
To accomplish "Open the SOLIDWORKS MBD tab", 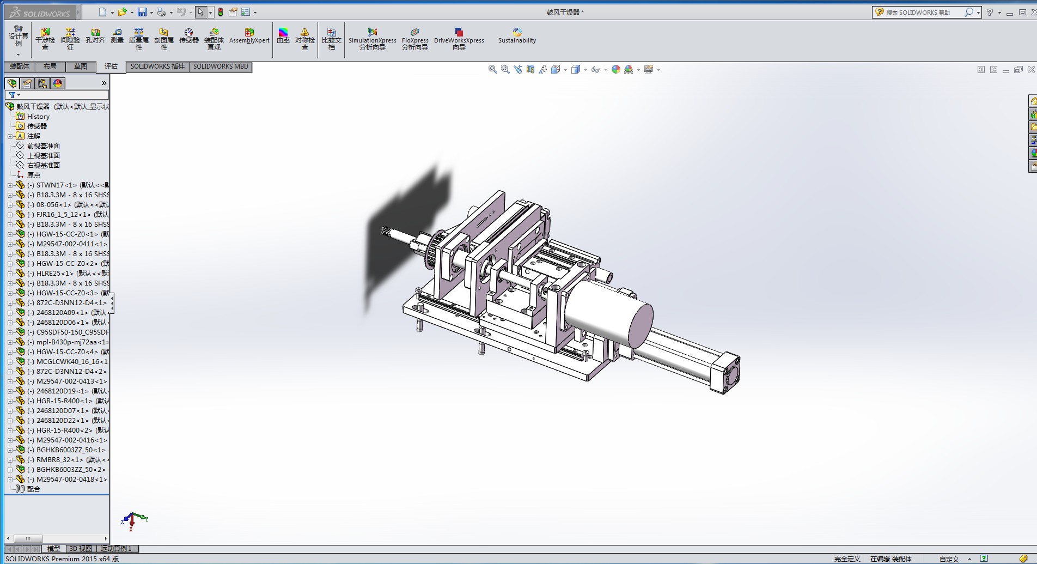I will 221,66.
